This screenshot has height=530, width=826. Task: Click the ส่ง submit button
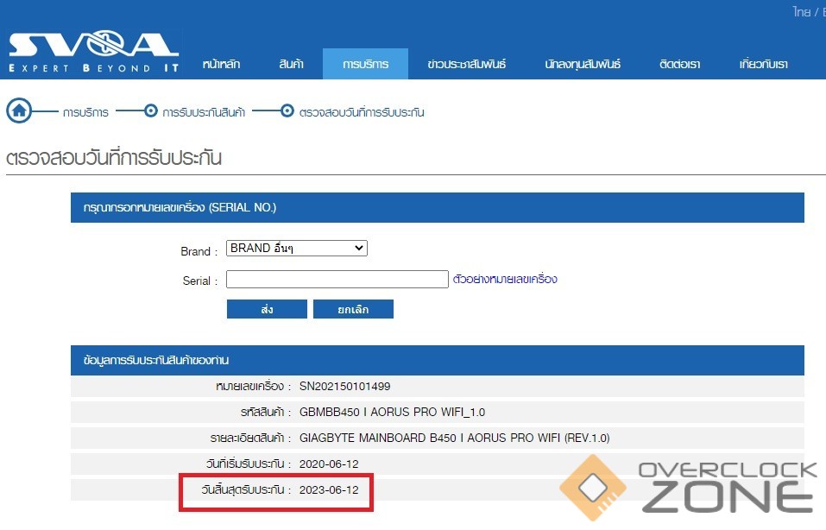tap(267, 309)
